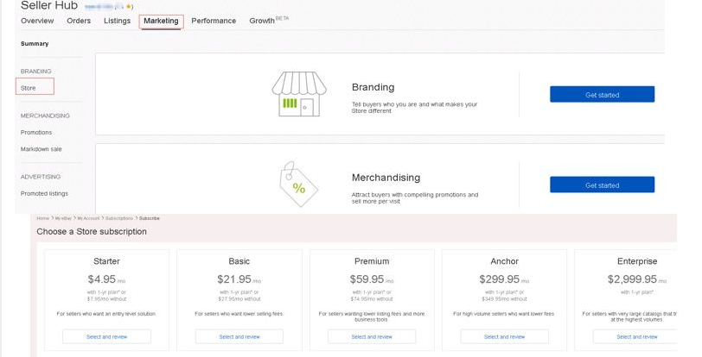702x357 pixels.
Task: Select and review the Starter plan
Action: (x=106, y=337)
